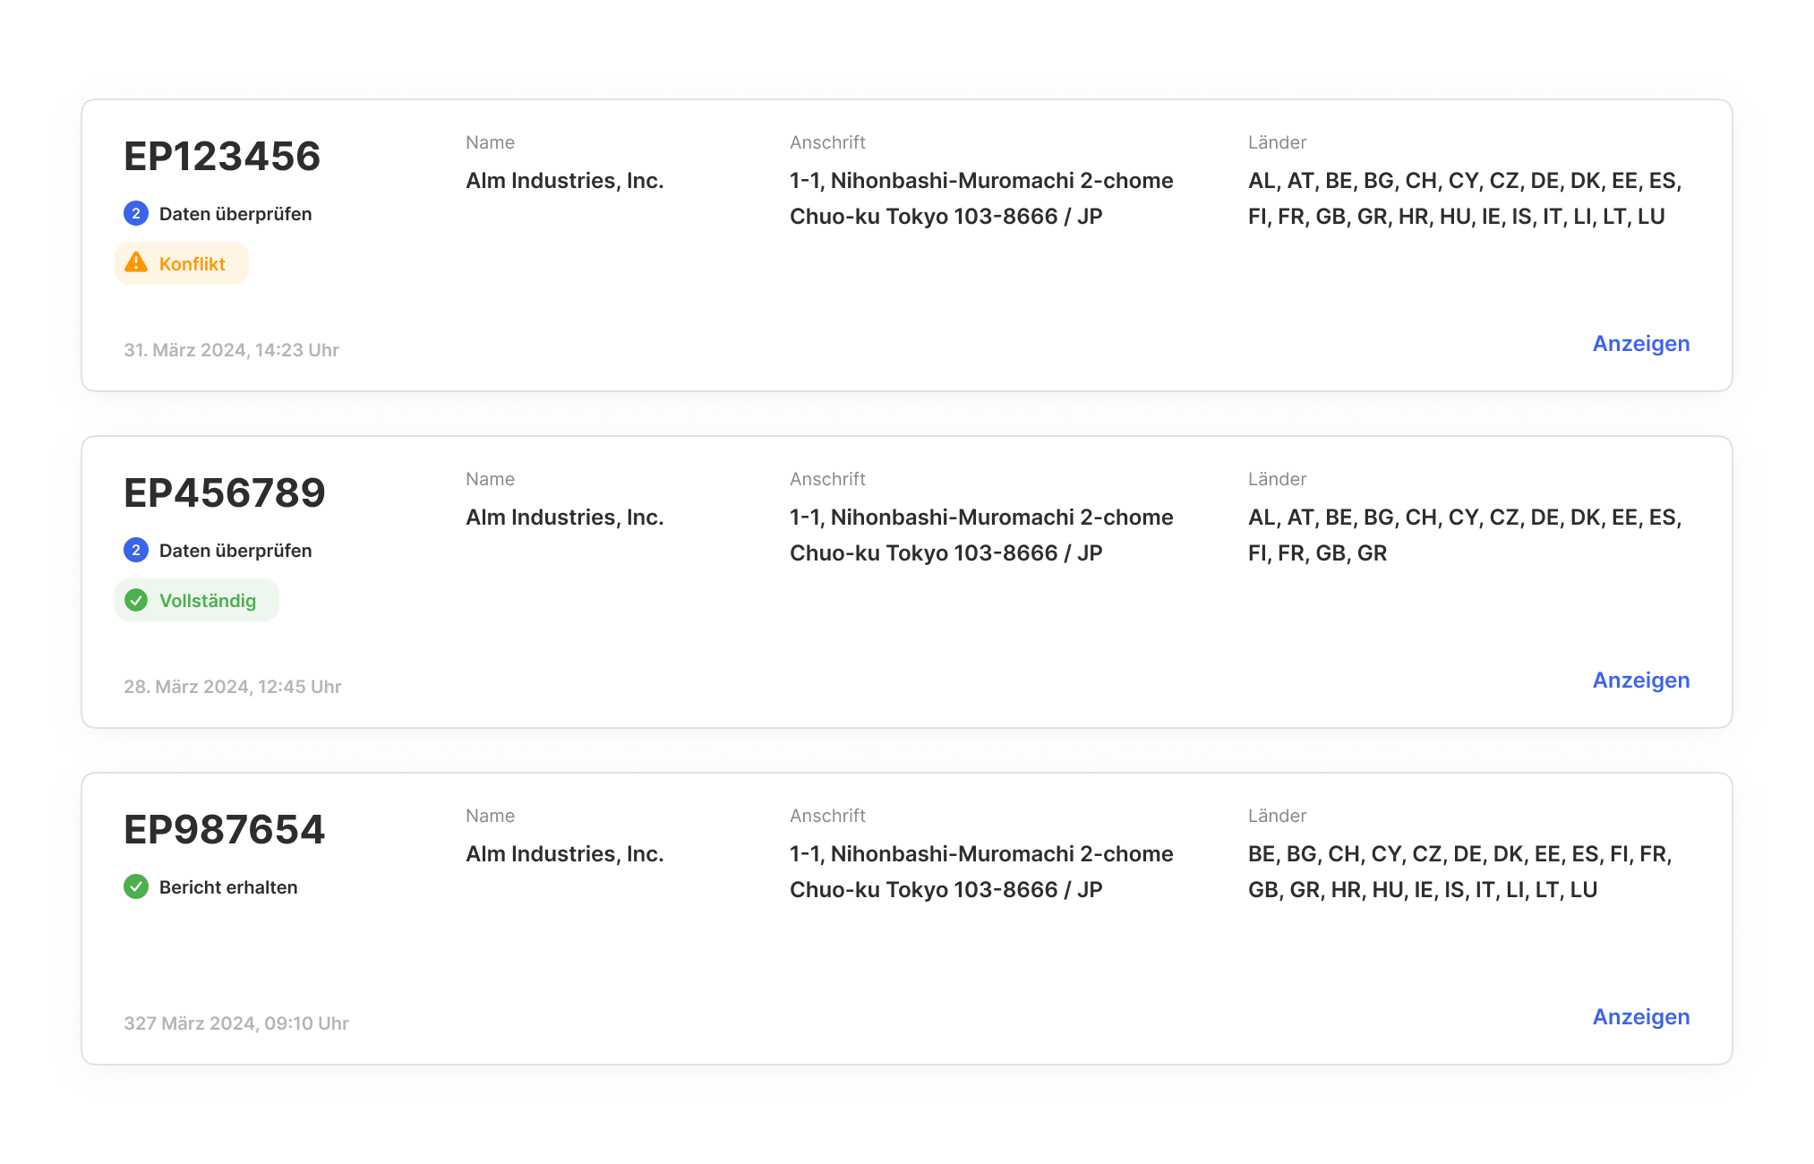The image size is (1814, 1164).
Task: Click the Vollständig status badge
Action: 197,600
